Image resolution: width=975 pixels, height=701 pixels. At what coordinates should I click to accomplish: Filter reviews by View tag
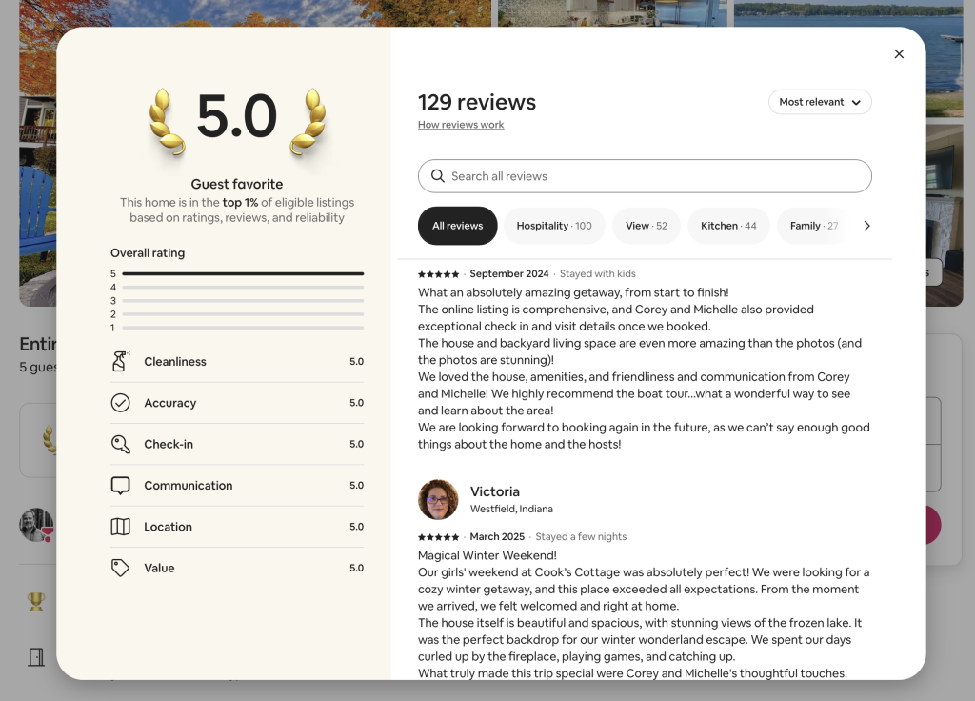coord(646,226)
